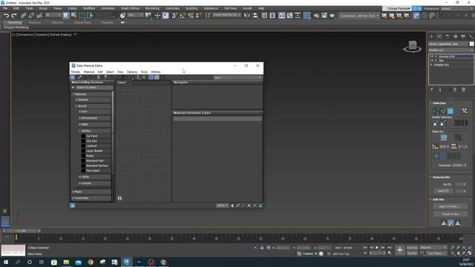Expand the Atmosphere group under Arnold
This screenshot has width=475, height=267.
(94, 118)
